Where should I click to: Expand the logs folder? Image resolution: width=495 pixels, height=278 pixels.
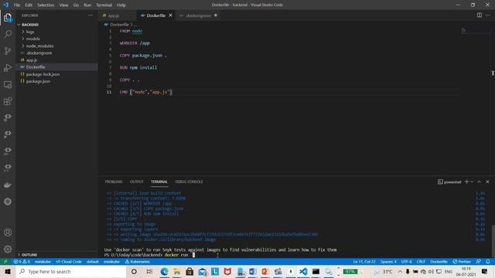(x=56, y=32)
